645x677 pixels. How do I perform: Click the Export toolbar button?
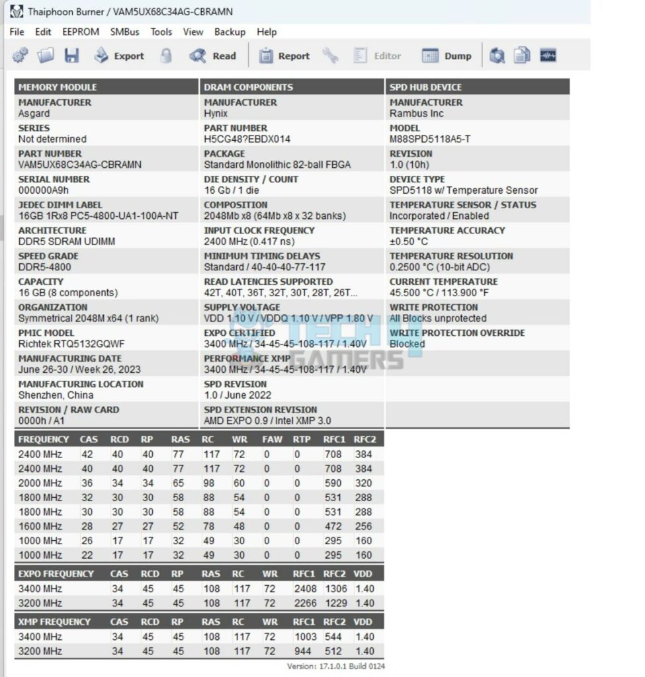(x=119, y=56)
